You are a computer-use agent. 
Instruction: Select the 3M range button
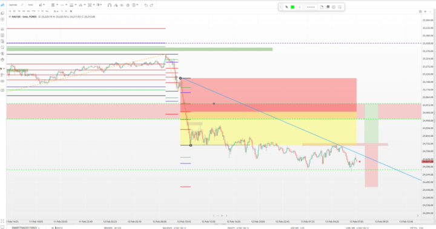point(24,11)
